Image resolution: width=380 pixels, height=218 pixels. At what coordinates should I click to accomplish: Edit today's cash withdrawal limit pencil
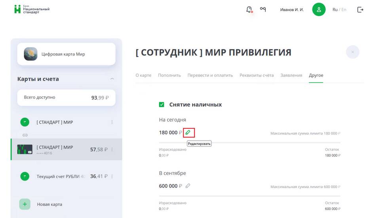pos(188,133)
